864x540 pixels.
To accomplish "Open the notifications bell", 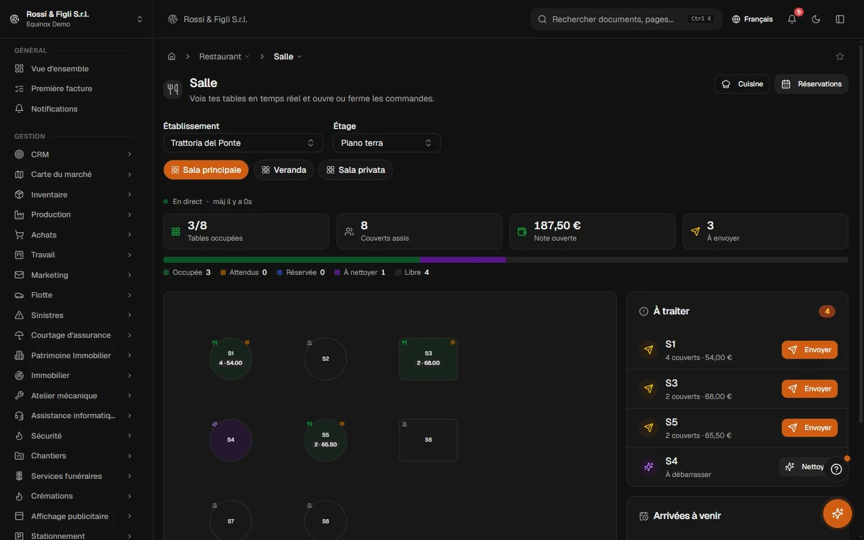I will [792, 19].
